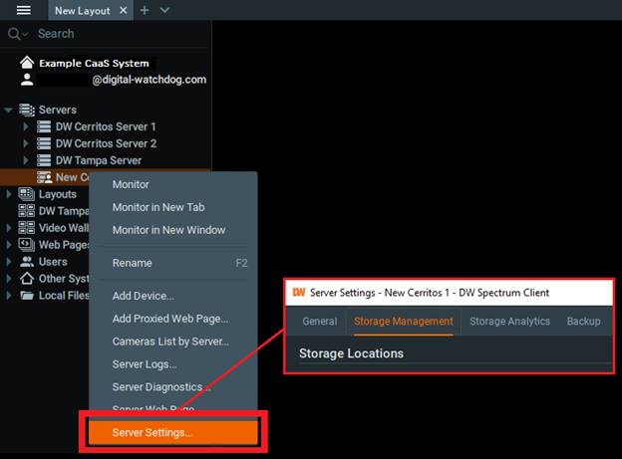Click the search magnifier icon

pyautogui.click(x=15, y=34)
